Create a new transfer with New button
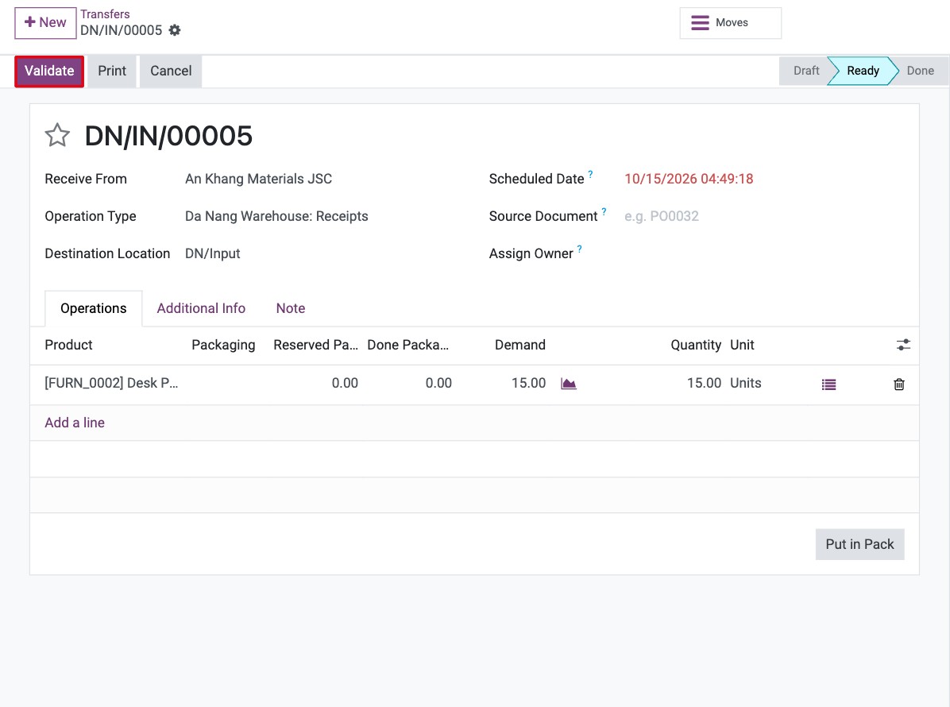The image size is (950, 707). pos(45,22)
